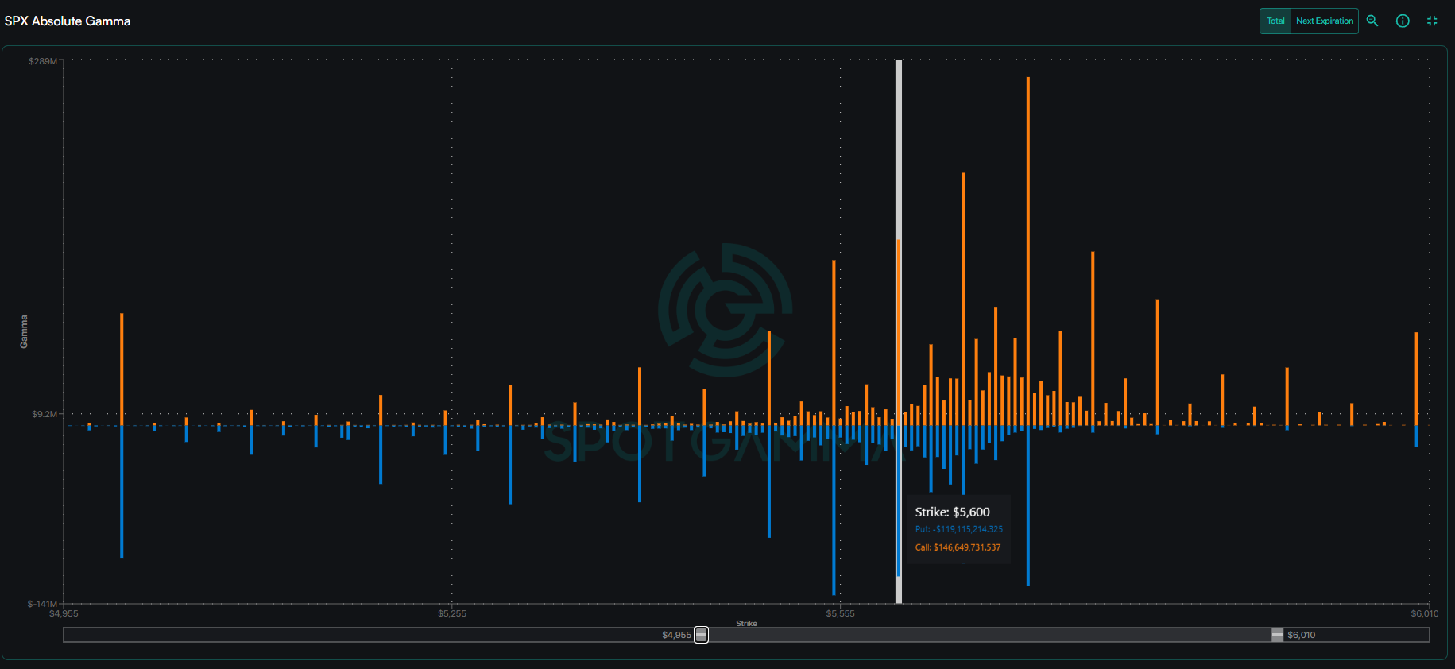The image size is (1455, 669).
Task: Click the zoom out magnifier icon
Action: tap(1372, 21)
